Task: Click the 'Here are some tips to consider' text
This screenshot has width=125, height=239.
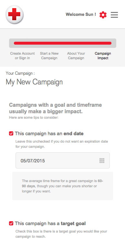Action: [34, 117]
